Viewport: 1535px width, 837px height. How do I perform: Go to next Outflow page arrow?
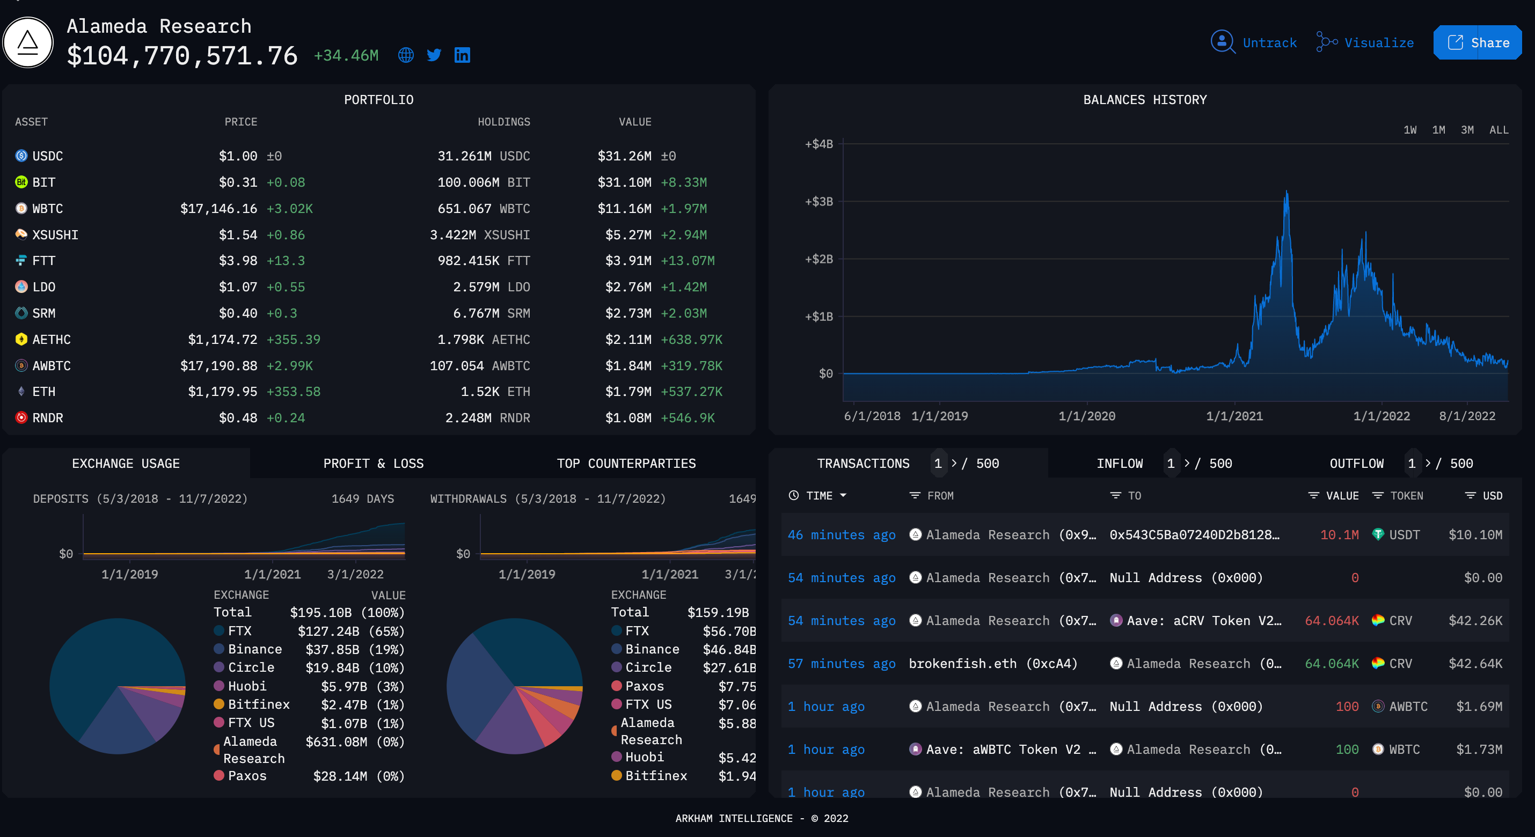(1428, 464)
